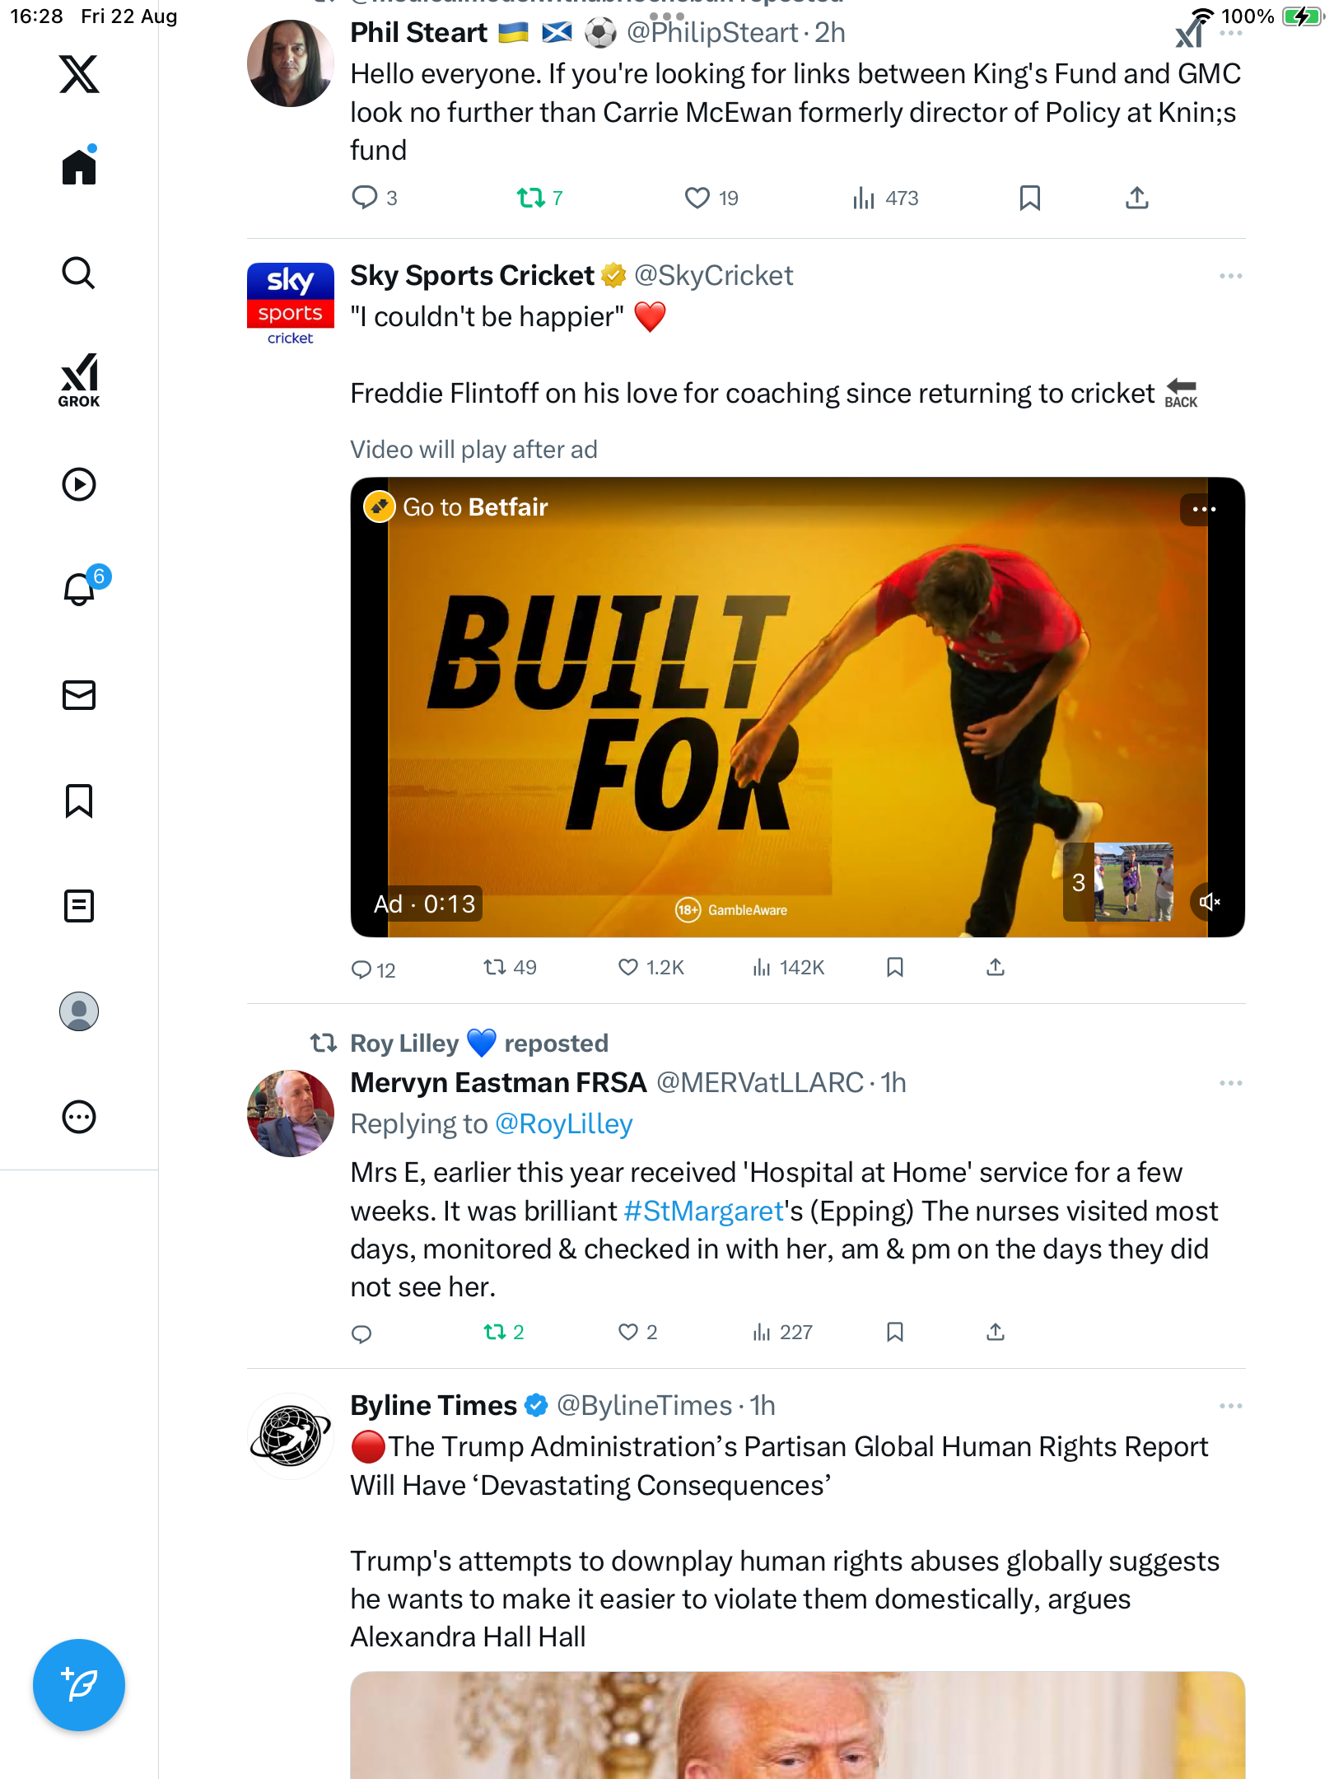Open direct messages inbox
Screen dimensions: 1334x1779
79,695
